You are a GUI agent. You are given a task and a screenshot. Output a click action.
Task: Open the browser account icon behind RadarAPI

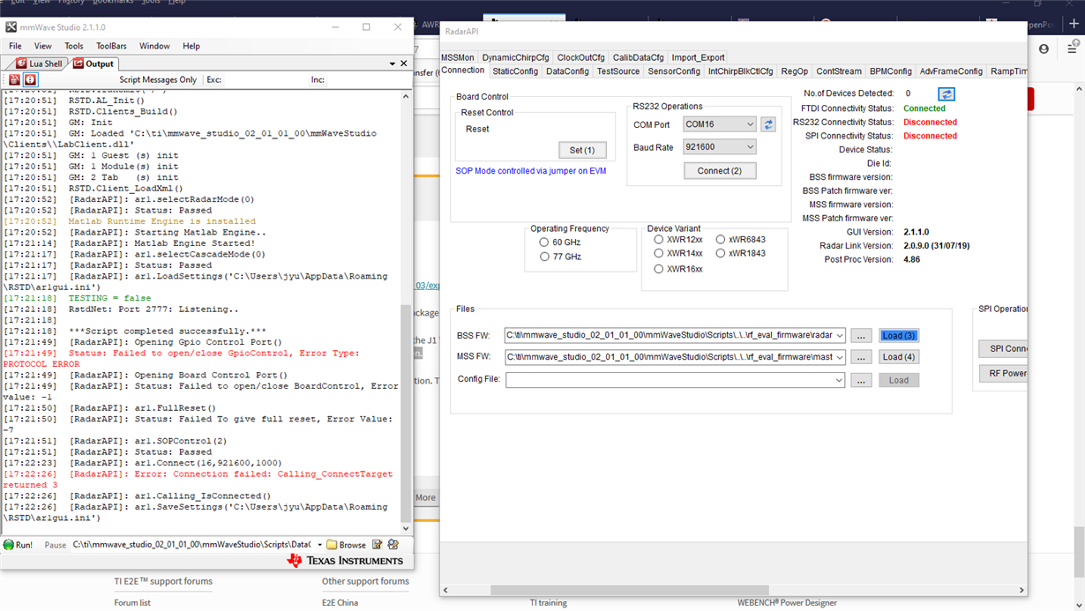point(1044,49)
